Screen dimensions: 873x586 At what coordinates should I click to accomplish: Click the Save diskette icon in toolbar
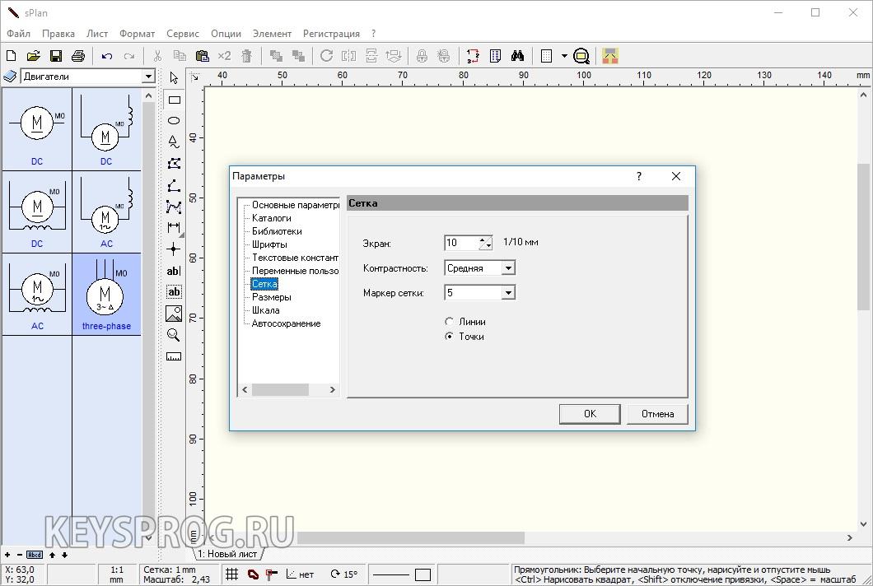click(56, 56)
